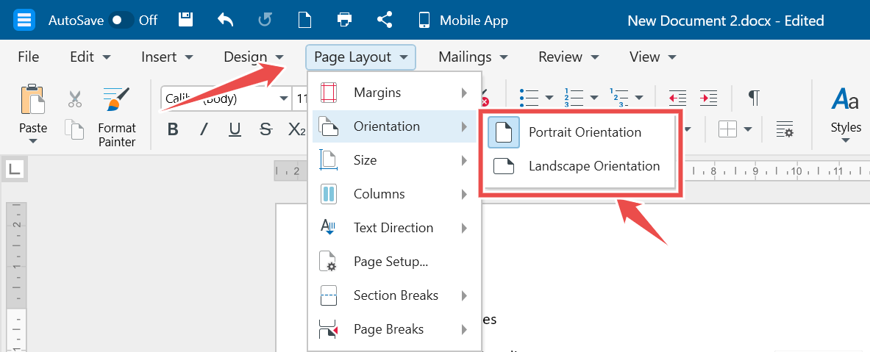Click the Borders grid icon
870x352 pixels.
coord(727,130)
